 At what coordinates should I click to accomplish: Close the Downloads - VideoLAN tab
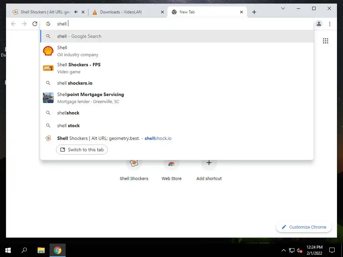[x=162, y=12]
